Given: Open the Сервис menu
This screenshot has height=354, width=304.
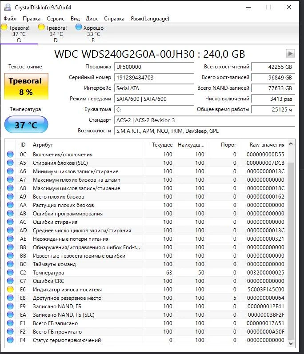Looking at the screenshot, I should click(56, 19).
